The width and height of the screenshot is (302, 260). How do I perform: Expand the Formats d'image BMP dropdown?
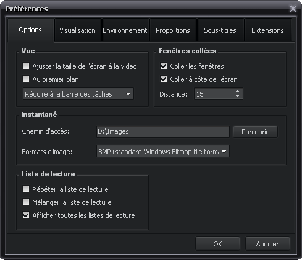point(163,152)
